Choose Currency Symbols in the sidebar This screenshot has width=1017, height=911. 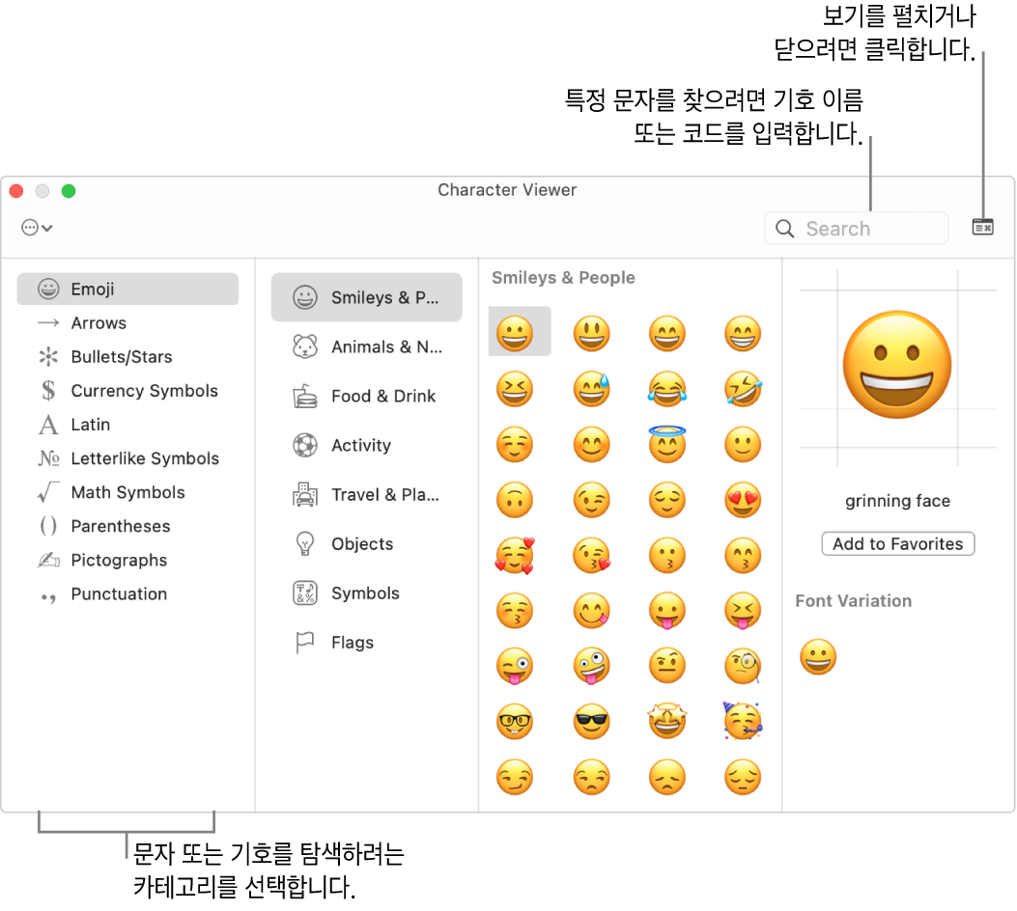127,391
